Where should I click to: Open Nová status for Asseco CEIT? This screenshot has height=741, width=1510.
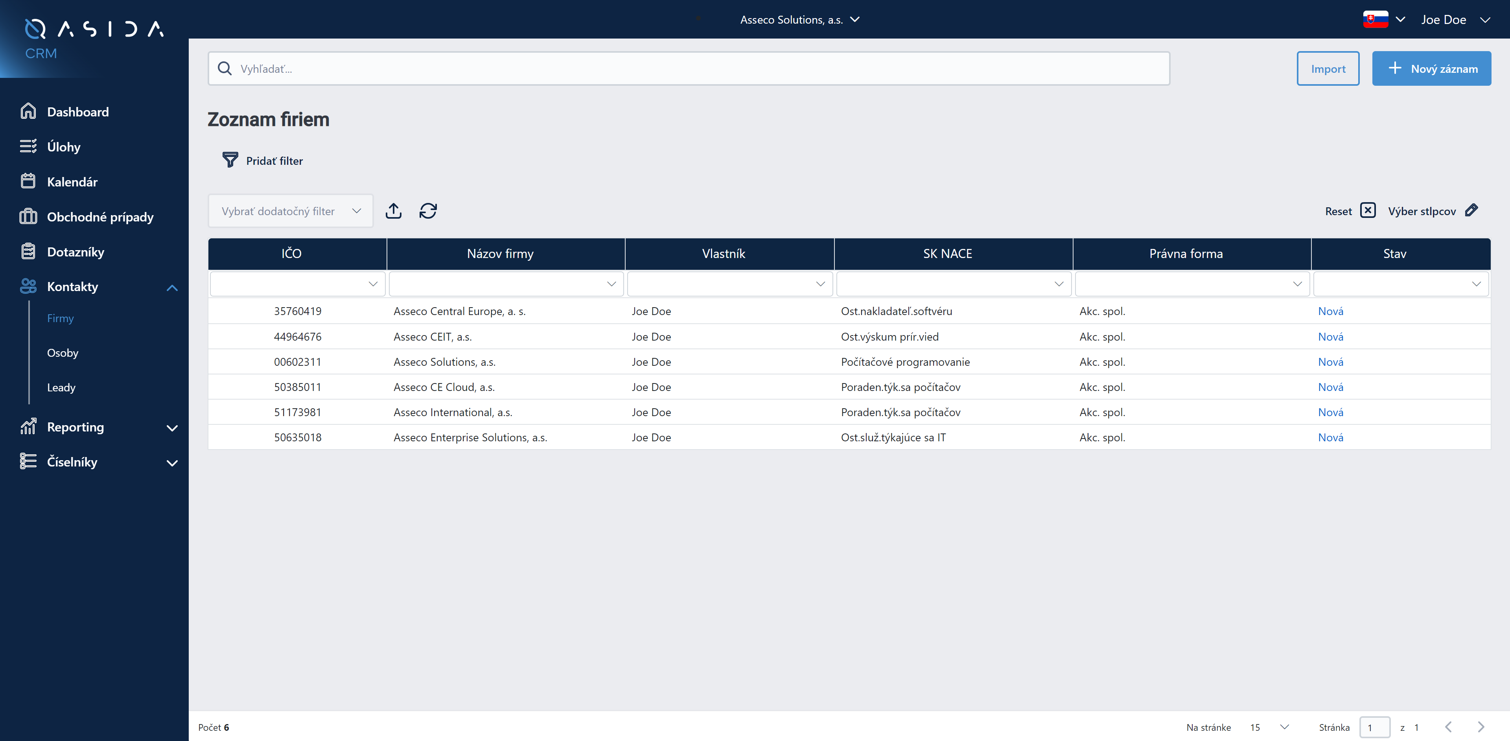1331,337
